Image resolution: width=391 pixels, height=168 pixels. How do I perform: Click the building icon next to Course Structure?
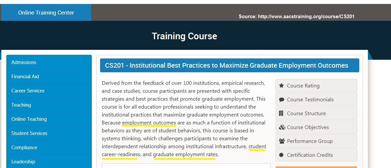click(281, 114)
